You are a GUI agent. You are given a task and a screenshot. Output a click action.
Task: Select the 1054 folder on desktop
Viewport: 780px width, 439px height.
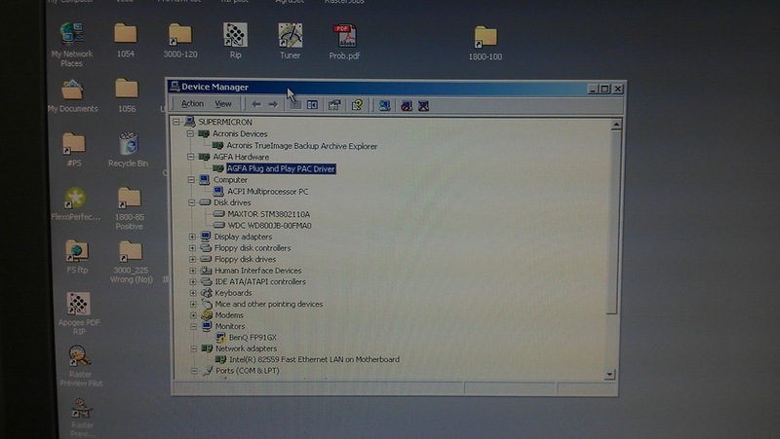click(126, 41)
